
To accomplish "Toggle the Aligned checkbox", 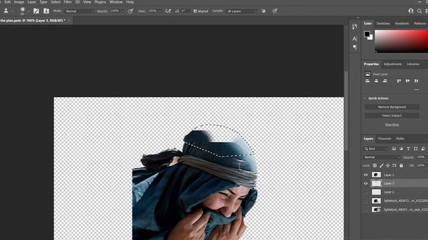I will (195, 11).
